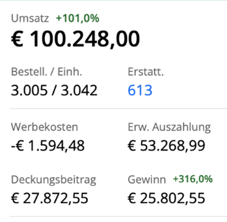This screenshot has width=227, height=222.
Task: Click the Erstatt. label
Action: (146, 72)
